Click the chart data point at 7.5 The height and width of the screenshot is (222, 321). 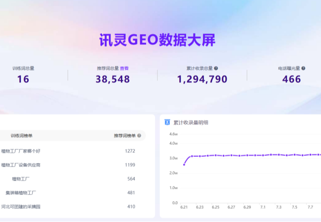pos(295,155)
